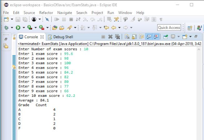Open the Debug launch dropdown arrow
The height and width of the screenshot is (140, 204).
(12, 28)
